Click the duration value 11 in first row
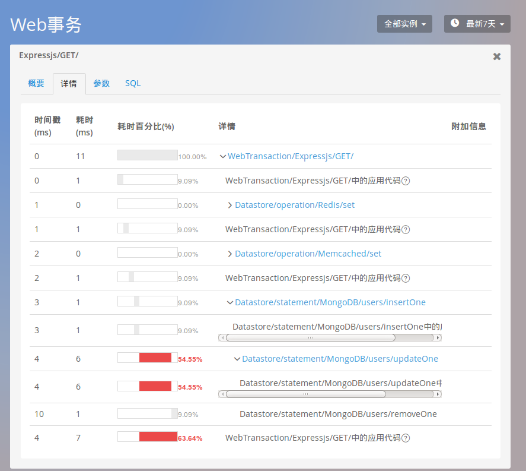 pyautogui.click(x=80, y=156)
